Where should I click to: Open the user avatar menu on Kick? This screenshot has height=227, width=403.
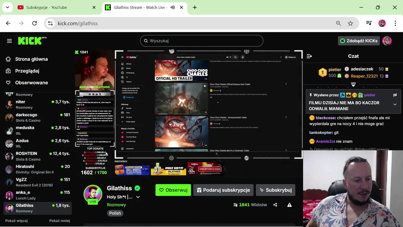pyautogui.click(x=387, y=41)
